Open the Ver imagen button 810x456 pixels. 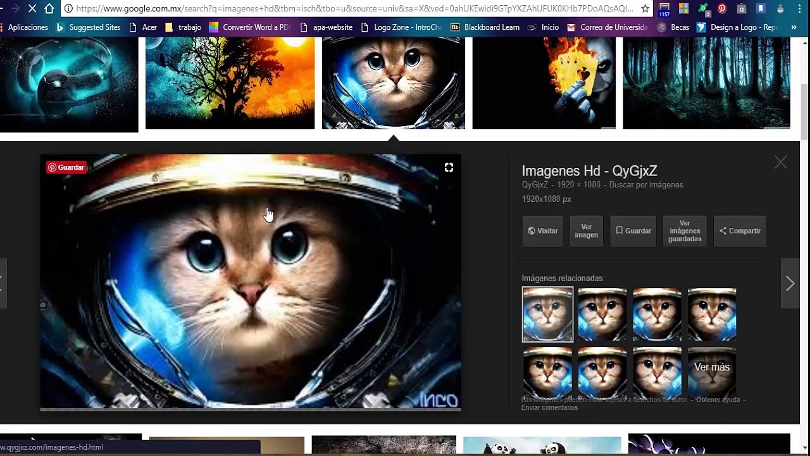(x=586, y=231)
